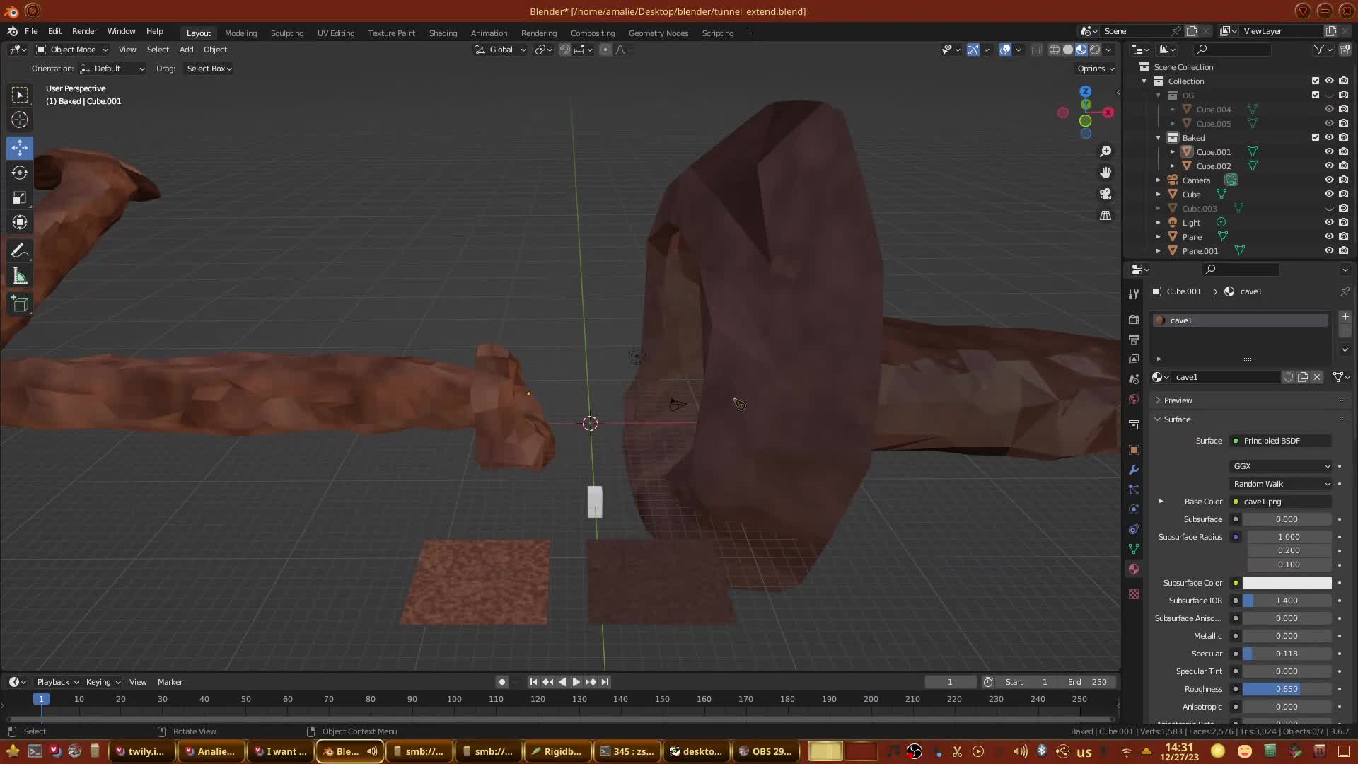Expand the Preview panel section
This screenshot has height=764, width=1358.
click(1178, 400)
